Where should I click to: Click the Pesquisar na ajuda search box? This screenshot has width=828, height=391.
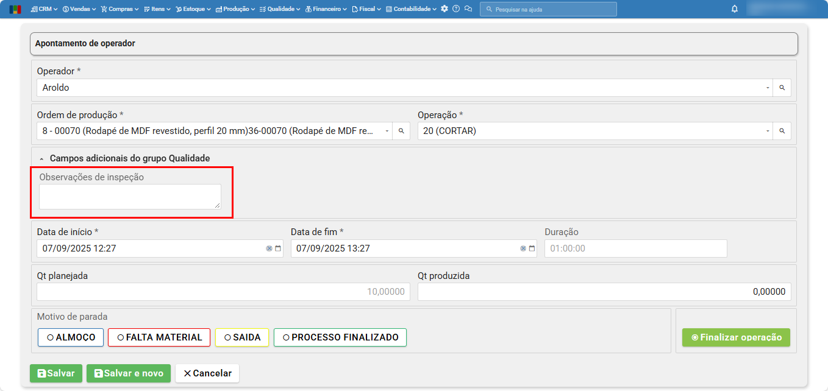tap(548, 9)
